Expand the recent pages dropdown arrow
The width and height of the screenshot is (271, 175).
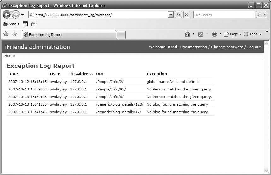click(22, 15)
